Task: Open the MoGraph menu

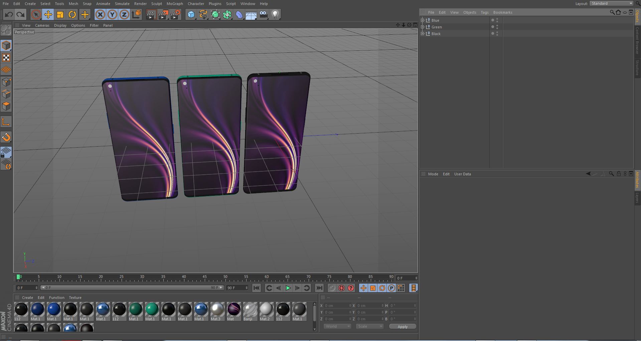Action: pyautogui.click(x=174, y=4)
